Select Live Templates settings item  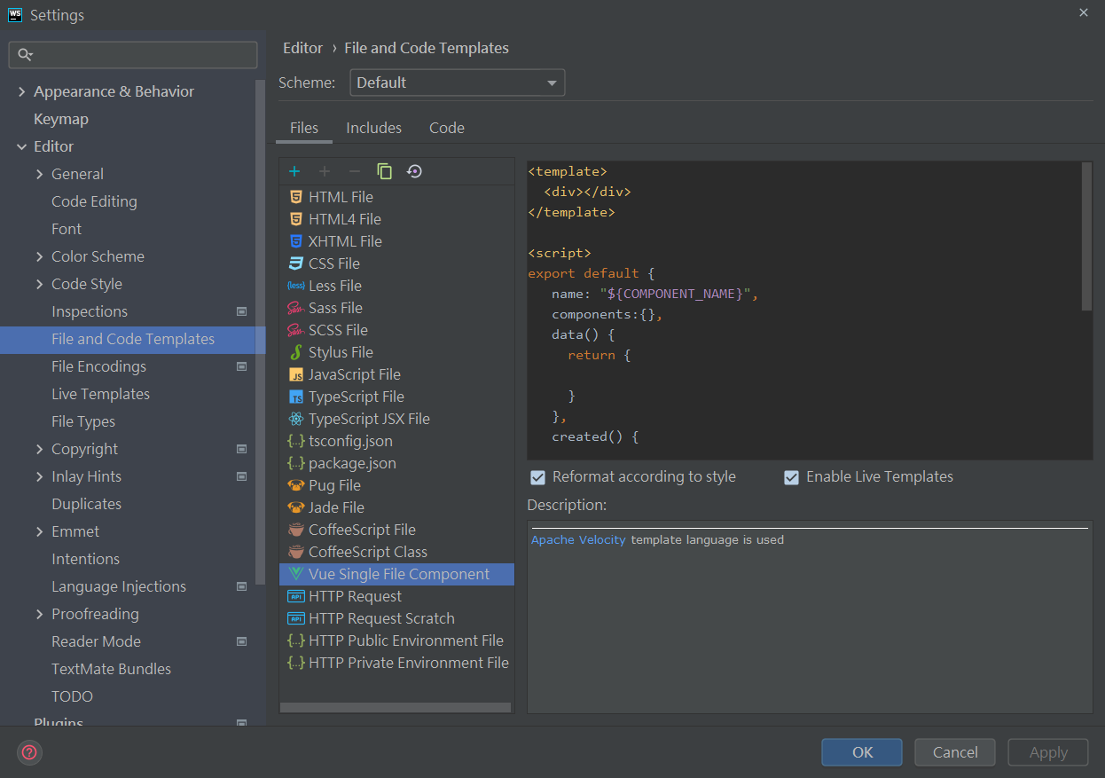click(x=100, y=394)
